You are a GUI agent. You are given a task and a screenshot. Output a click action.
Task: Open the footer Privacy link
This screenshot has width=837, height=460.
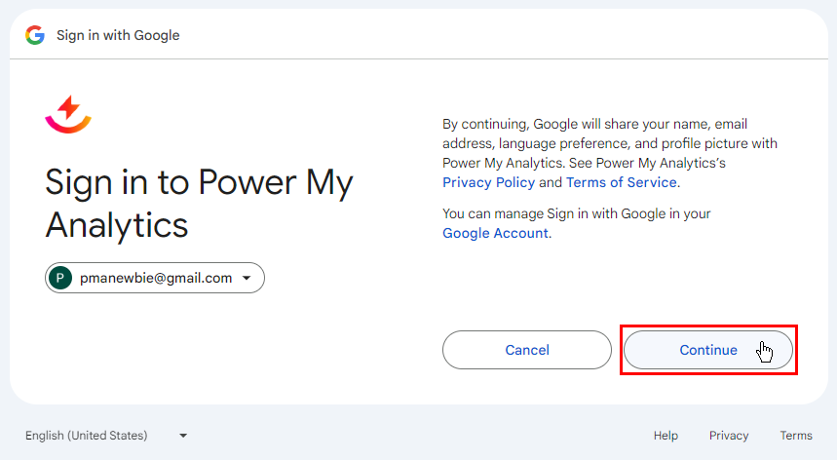pyautogui.click(x=729, y=436)
